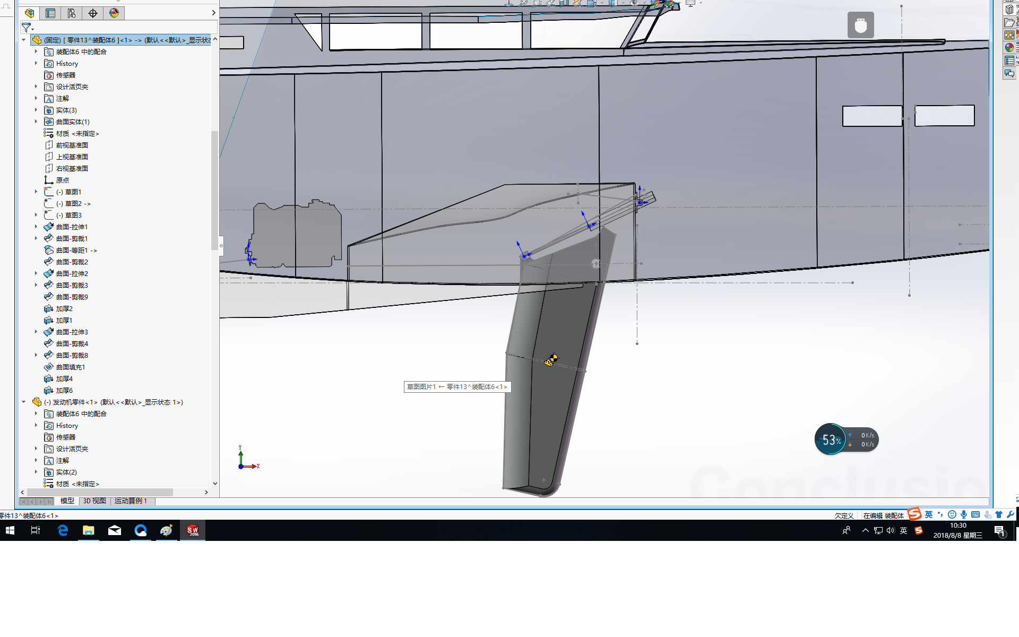Open the Sogou soft keyboard icon
This screenshot has width=1019, height=637.
[975, 514]
